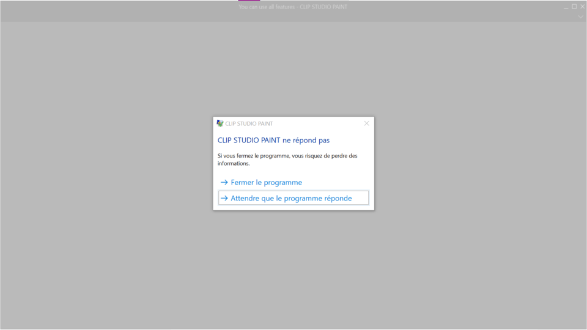Click the 'You can use all features' window title
587x330 pixels.
293,7
